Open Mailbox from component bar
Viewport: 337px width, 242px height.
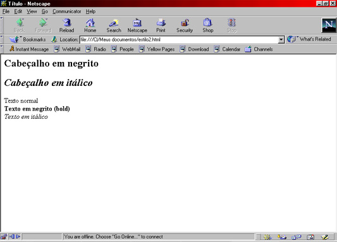click(281, 237)
